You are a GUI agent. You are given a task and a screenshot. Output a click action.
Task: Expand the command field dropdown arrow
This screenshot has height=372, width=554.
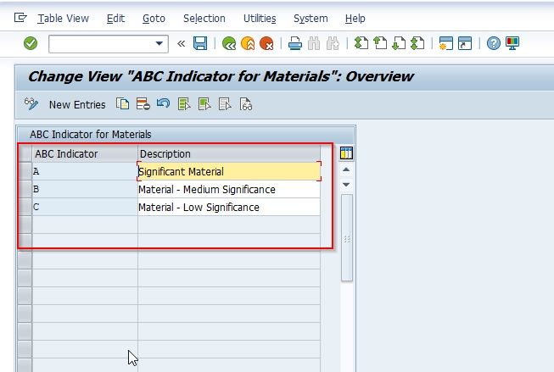pos(159,44)
